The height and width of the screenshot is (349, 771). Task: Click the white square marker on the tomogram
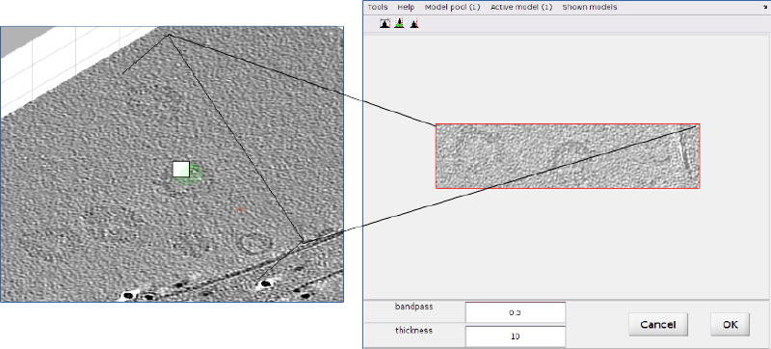[181, 169]
